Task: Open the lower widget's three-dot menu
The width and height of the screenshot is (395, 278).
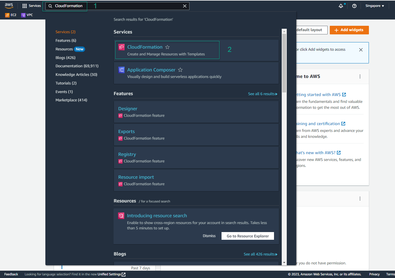Action: [360, 199]
